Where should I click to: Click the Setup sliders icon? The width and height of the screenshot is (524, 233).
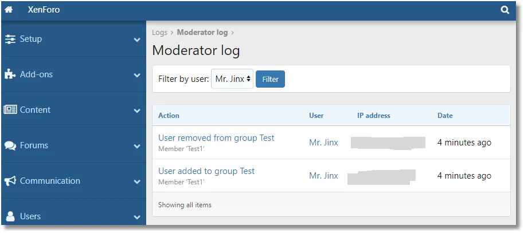[10, 39]
